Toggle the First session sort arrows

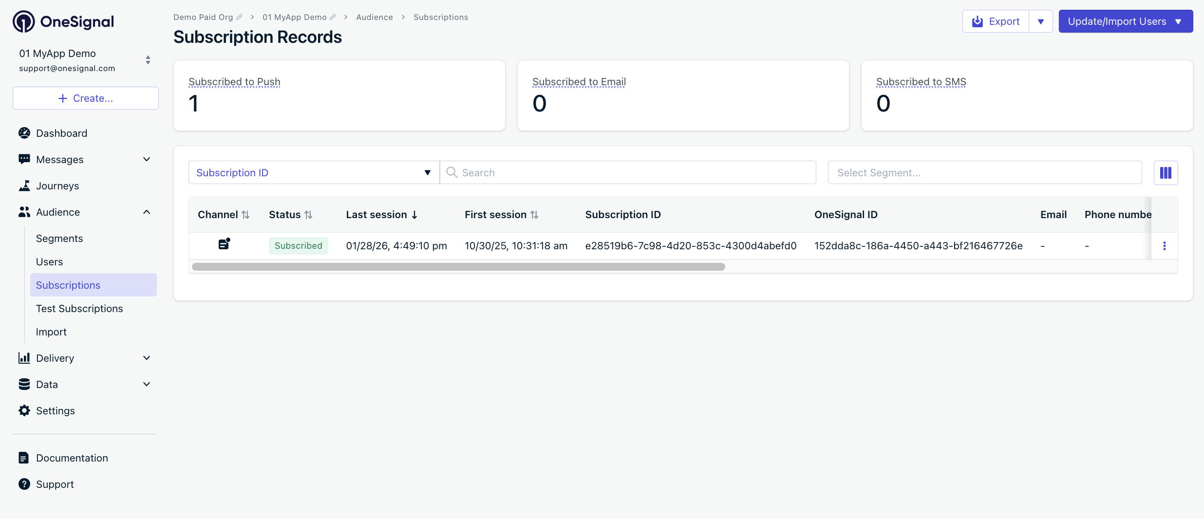535,214
